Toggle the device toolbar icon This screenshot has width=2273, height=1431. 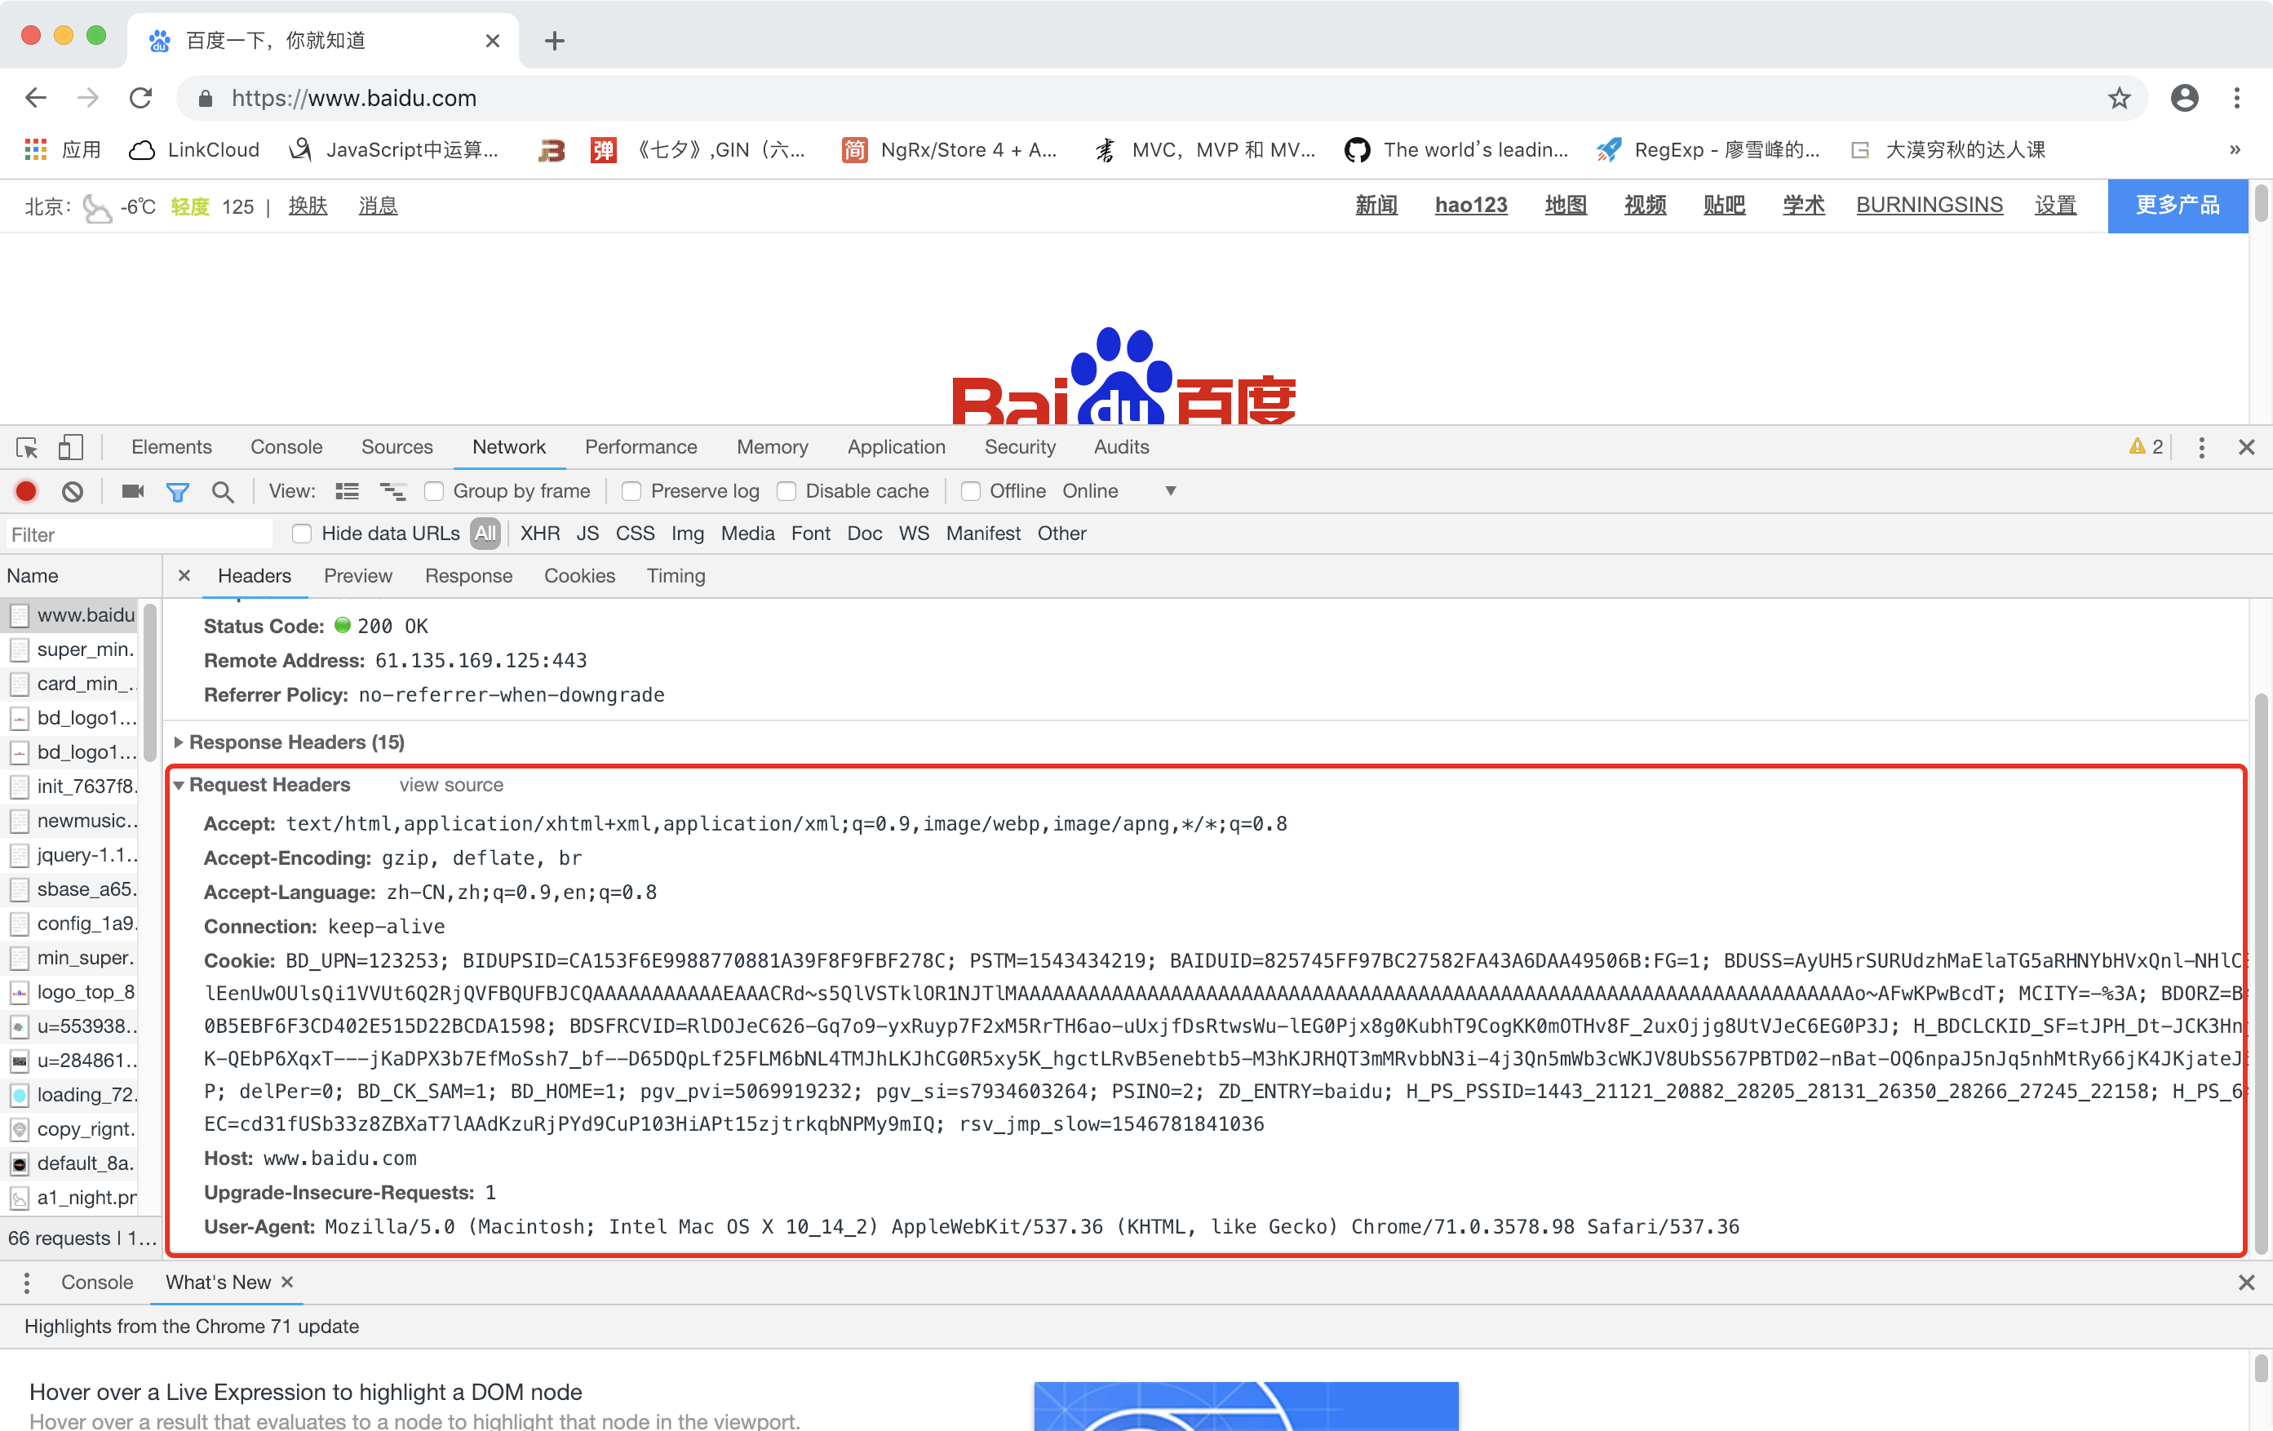tap(71, 447)
